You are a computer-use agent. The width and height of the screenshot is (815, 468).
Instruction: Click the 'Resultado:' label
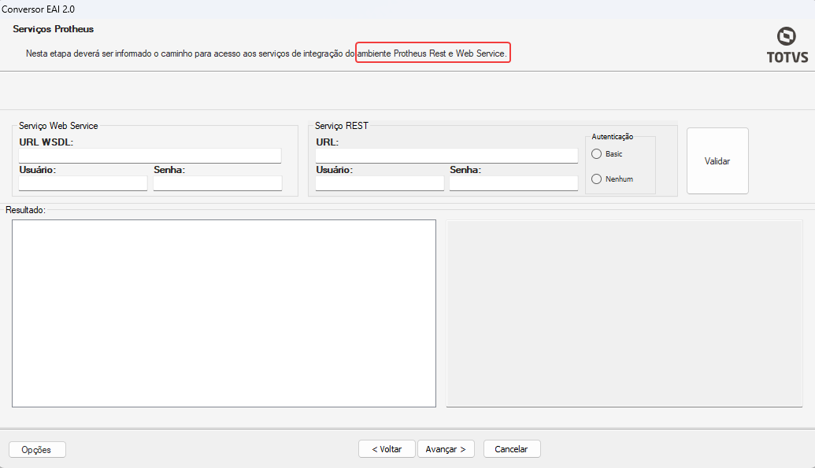point(25,210)
